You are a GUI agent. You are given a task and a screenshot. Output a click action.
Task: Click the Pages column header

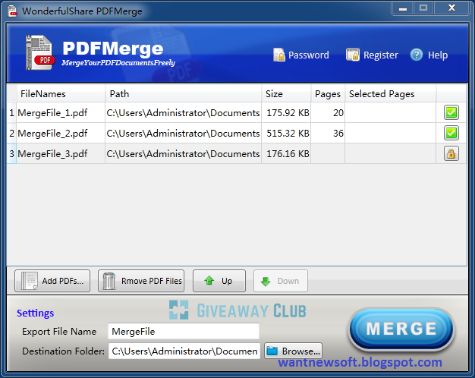[x=328, y=93]
